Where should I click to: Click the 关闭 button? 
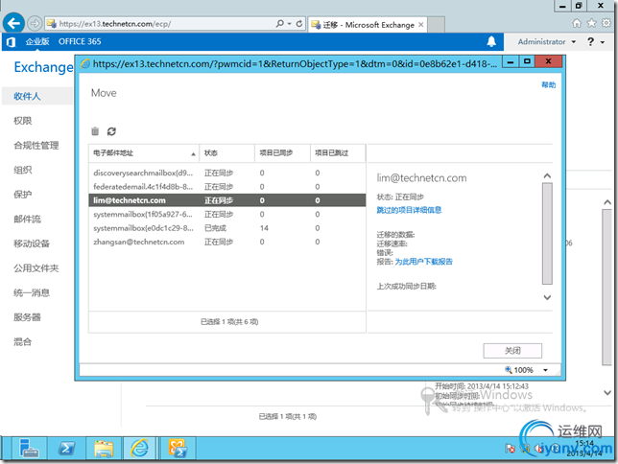pyautogui.click(x=512, y=351)
